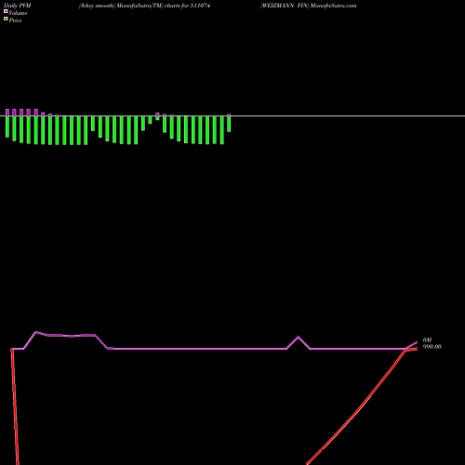
Task: Click the '(3day smooth) MunafaSutra(TM) charts for 511974' heading
Action: pyautogui.click(x=144, y=6)
